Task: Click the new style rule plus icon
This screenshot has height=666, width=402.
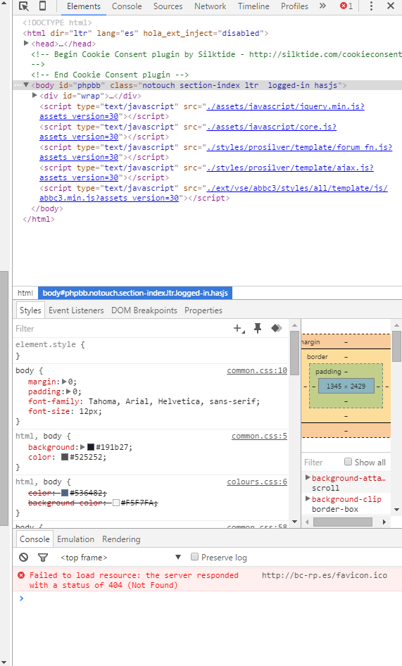Action: 239,328
